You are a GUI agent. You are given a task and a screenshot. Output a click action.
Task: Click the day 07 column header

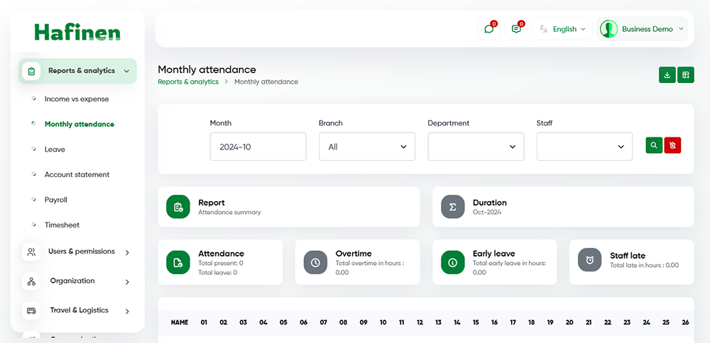323,322
